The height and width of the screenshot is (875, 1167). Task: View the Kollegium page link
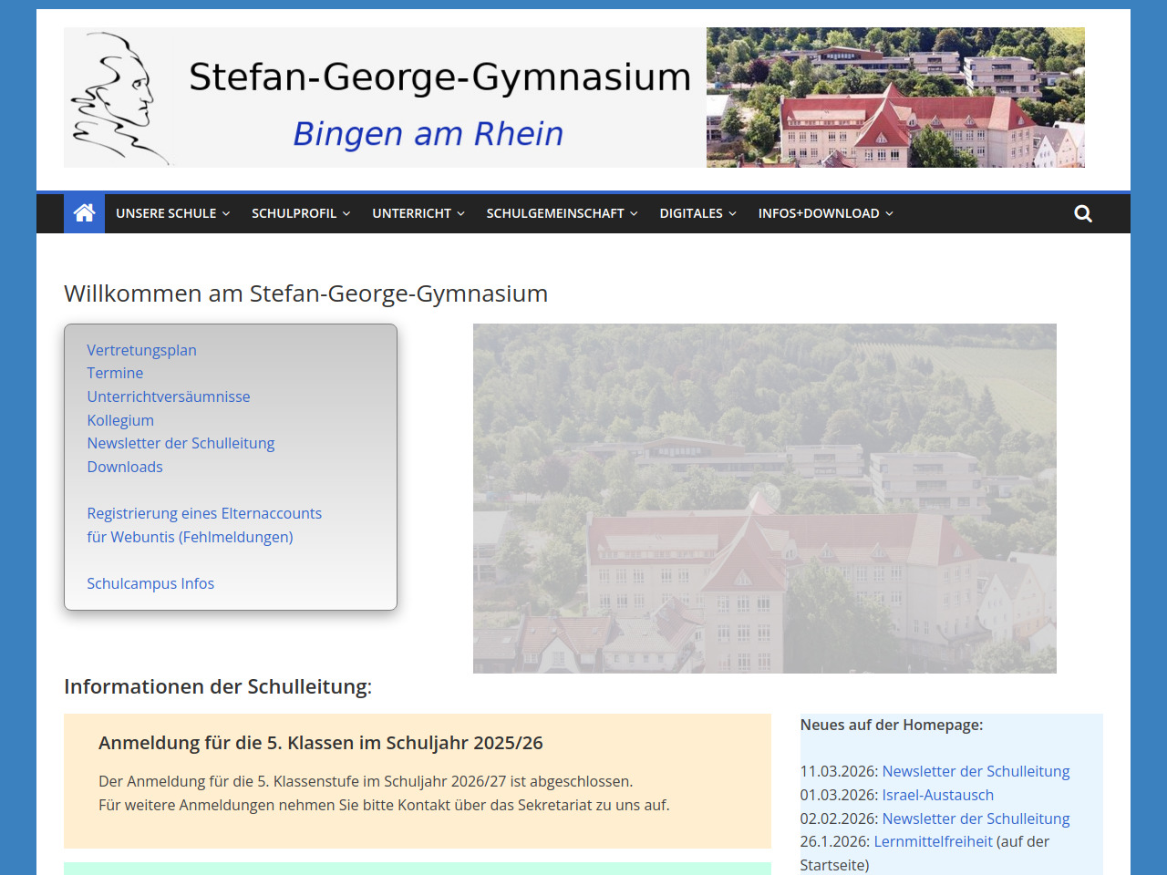click(120, 420)
